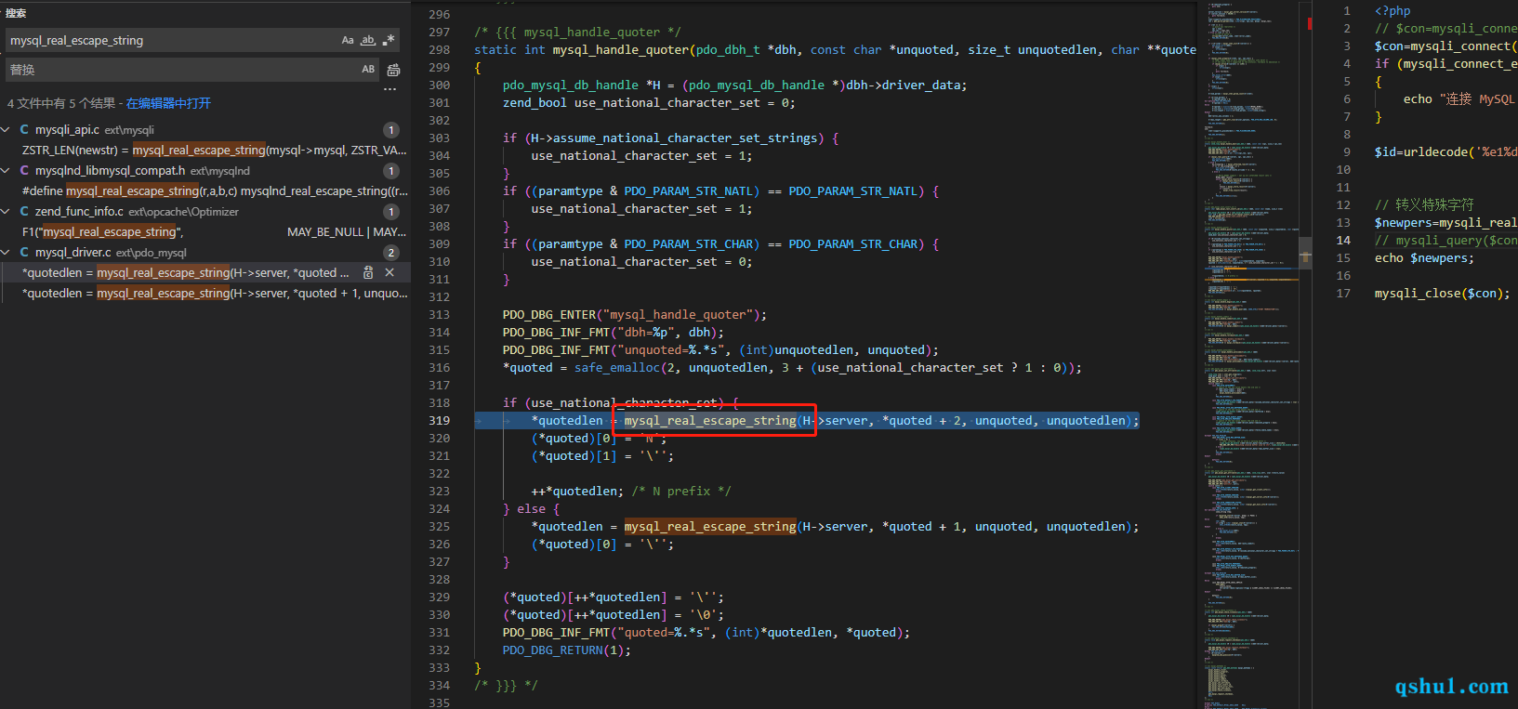The width and height of the screenshot is (1518, 709).
Task: Click the Replace All icon
Action: (393, 70)
